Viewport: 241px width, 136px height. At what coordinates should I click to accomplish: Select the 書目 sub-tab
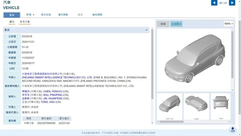(x=12, y=22)
